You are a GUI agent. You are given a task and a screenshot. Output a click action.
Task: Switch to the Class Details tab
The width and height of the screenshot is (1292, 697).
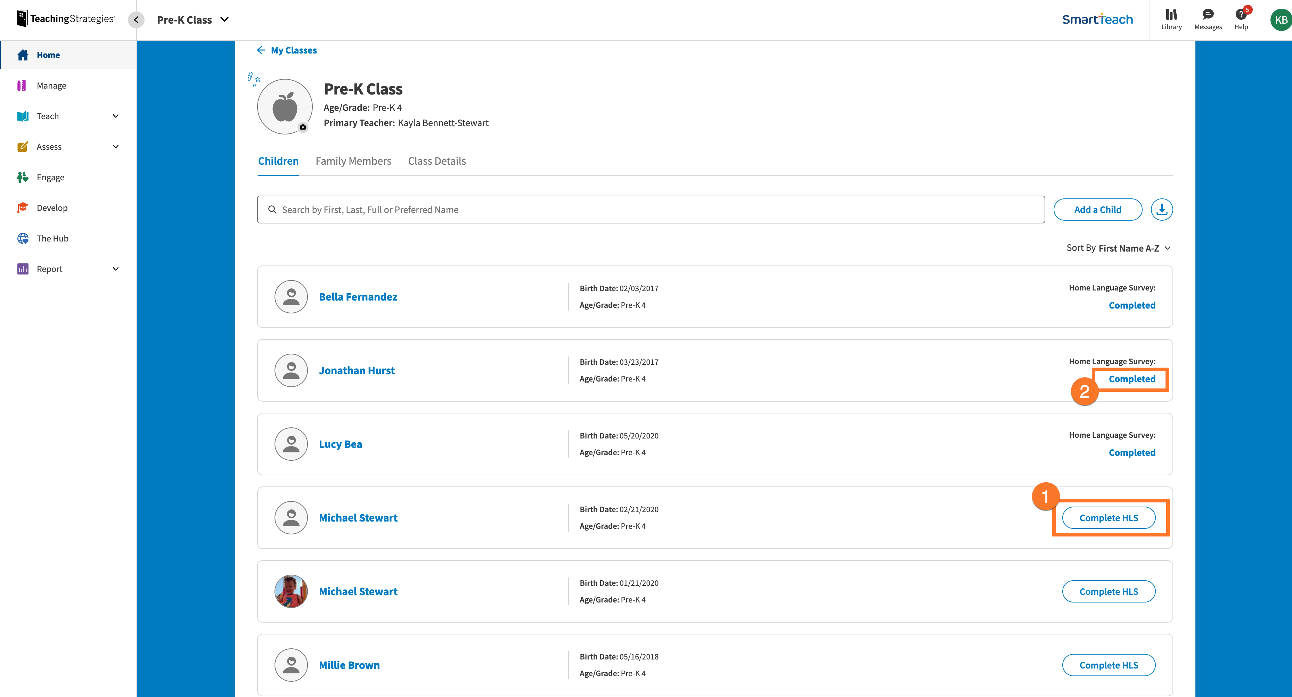(436, 161)
